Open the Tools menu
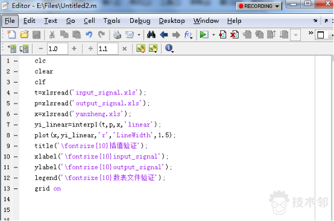This screenshot has width=334, height=221. point(112,21)
